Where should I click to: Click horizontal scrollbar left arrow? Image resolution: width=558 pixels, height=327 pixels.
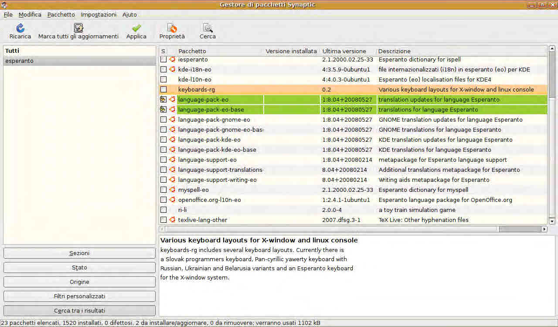point(162,229)
